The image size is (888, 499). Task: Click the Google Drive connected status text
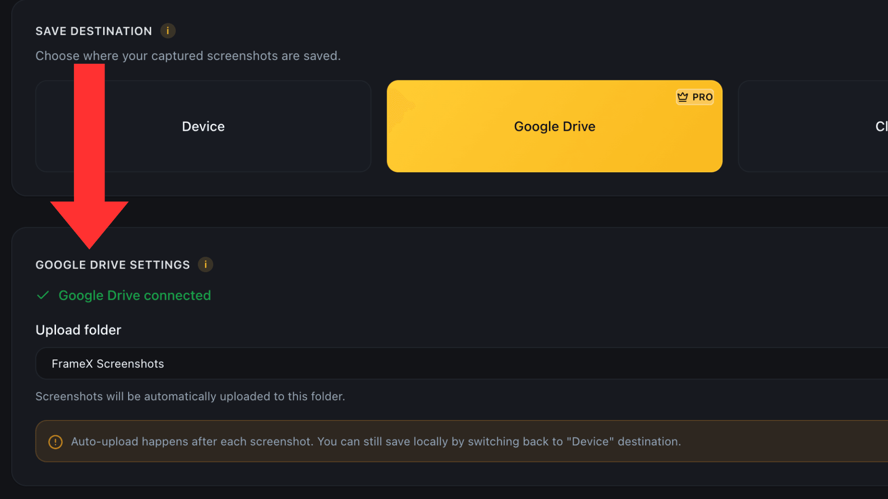point(134,295)
